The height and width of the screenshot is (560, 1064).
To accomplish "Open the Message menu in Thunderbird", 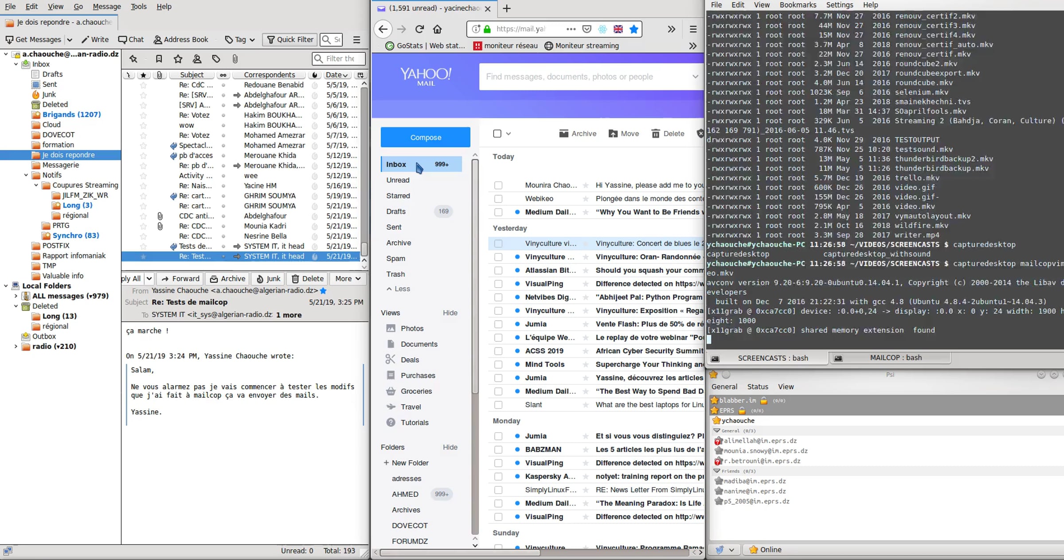I will 106,6.
